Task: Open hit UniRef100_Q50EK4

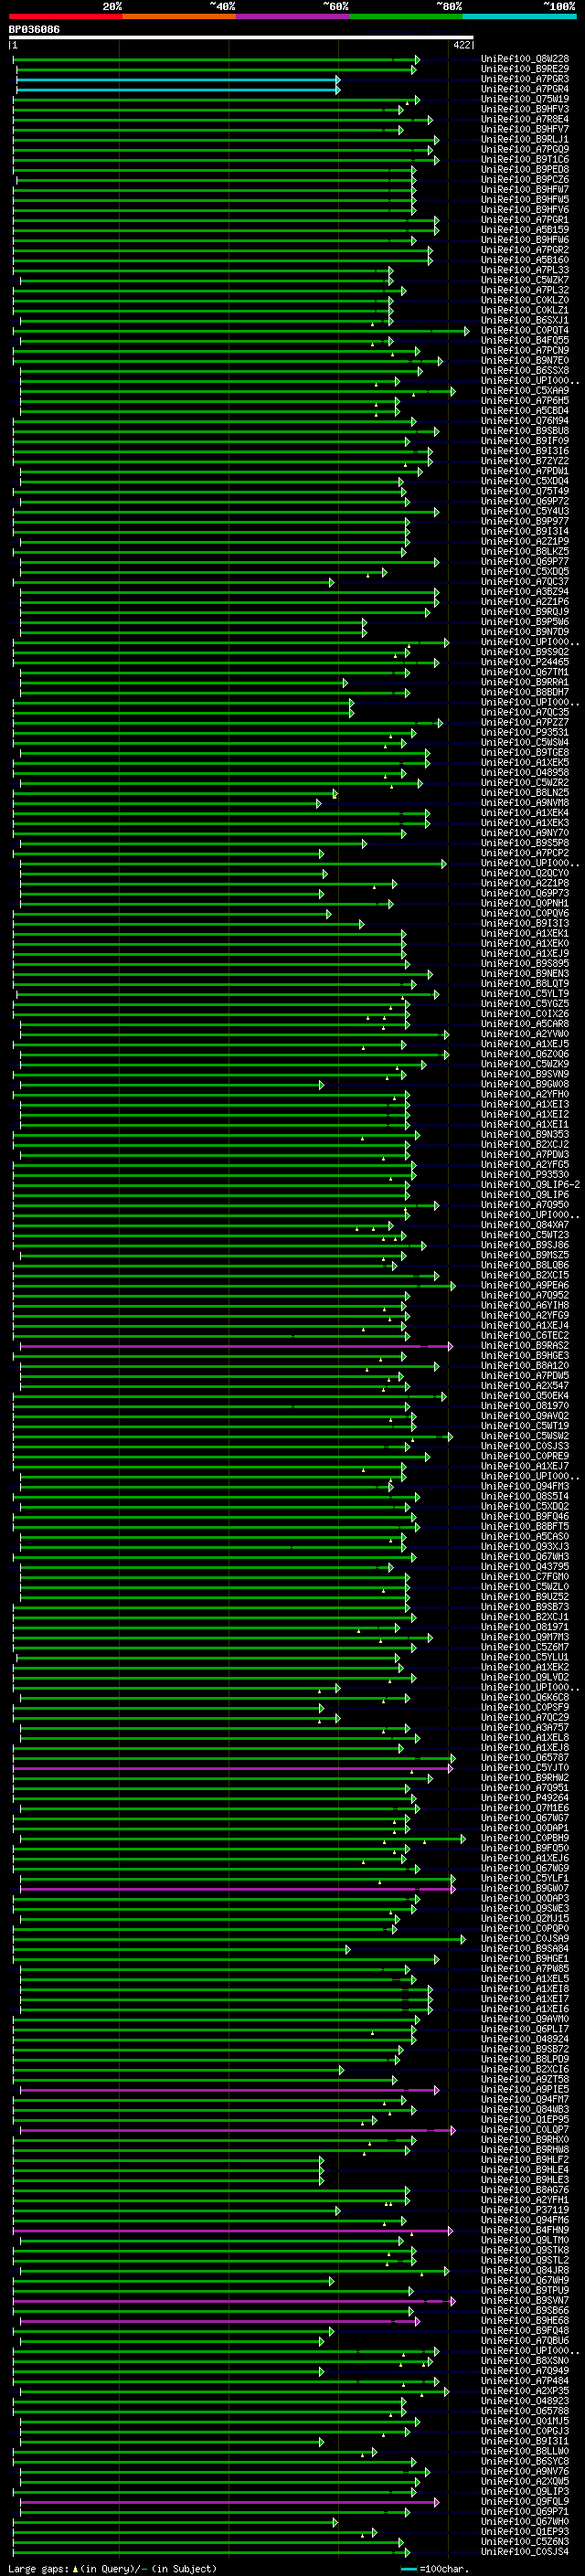Action: pyautogui.click(x=525, y=1396)
